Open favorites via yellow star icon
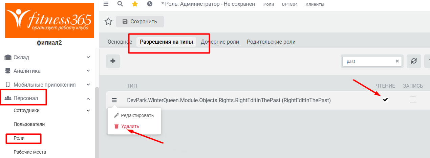 (135, 4)
